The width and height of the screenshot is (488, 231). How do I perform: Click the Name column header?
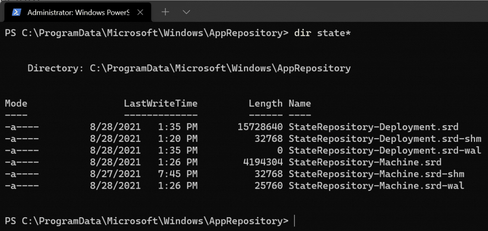[300, 103]
